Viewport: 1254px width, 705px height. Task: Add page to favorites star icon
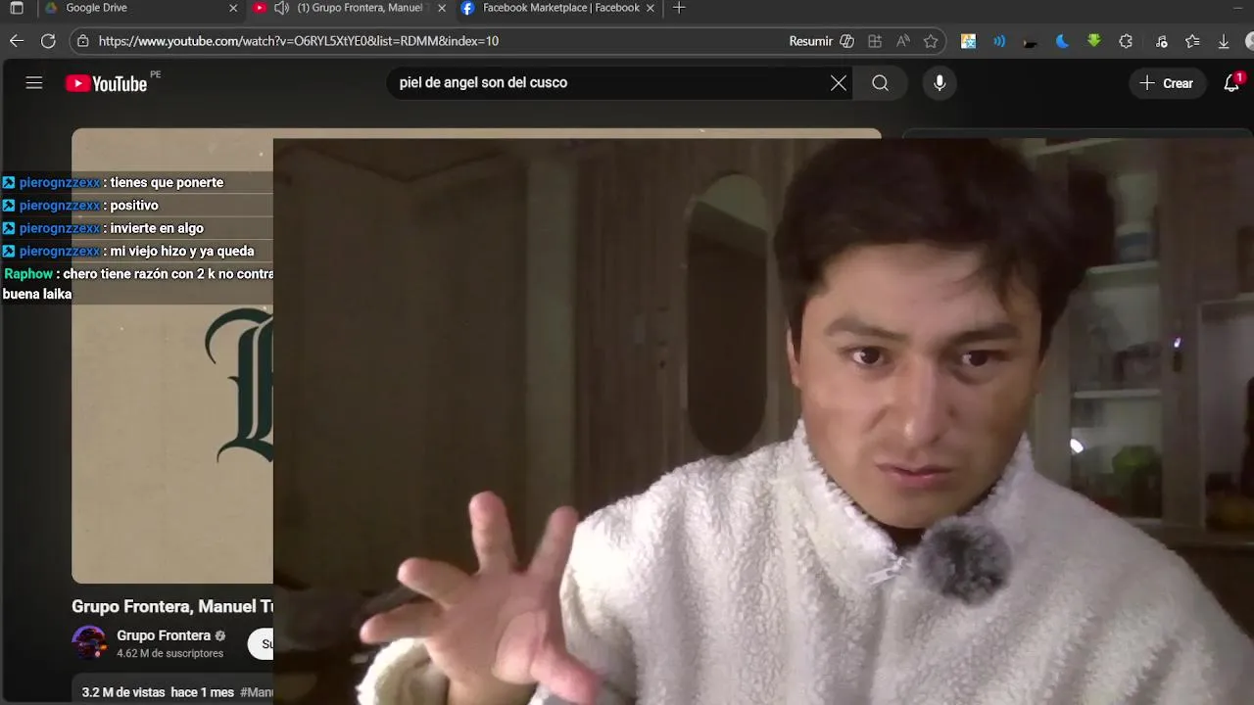(x=931, y=41)
